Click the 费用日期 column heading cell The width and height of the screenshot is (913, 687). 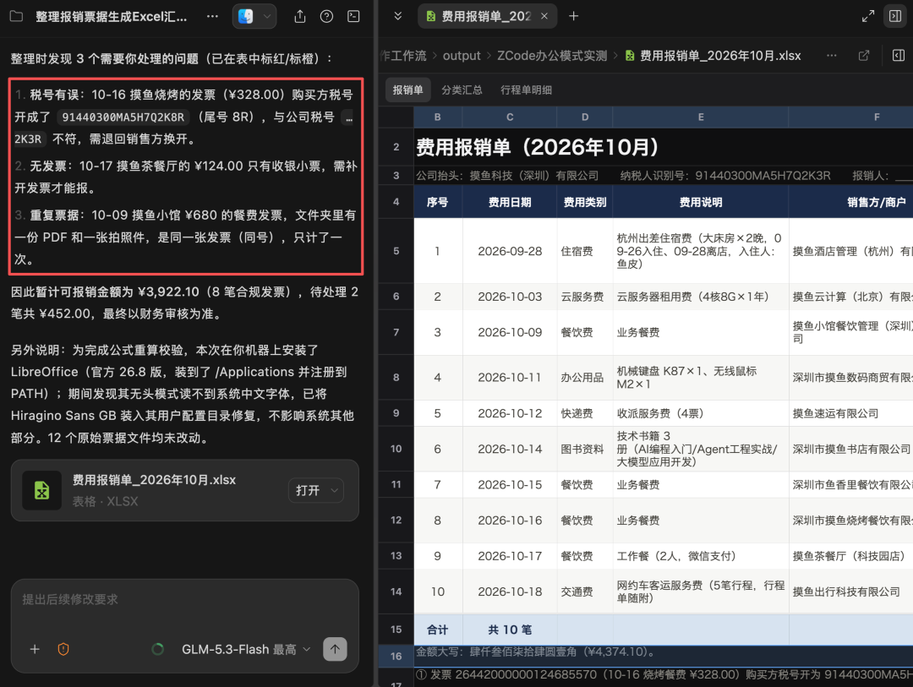point(510,202)
